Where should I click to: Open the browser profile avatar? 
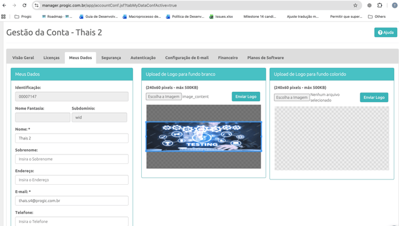pos(394,5)
